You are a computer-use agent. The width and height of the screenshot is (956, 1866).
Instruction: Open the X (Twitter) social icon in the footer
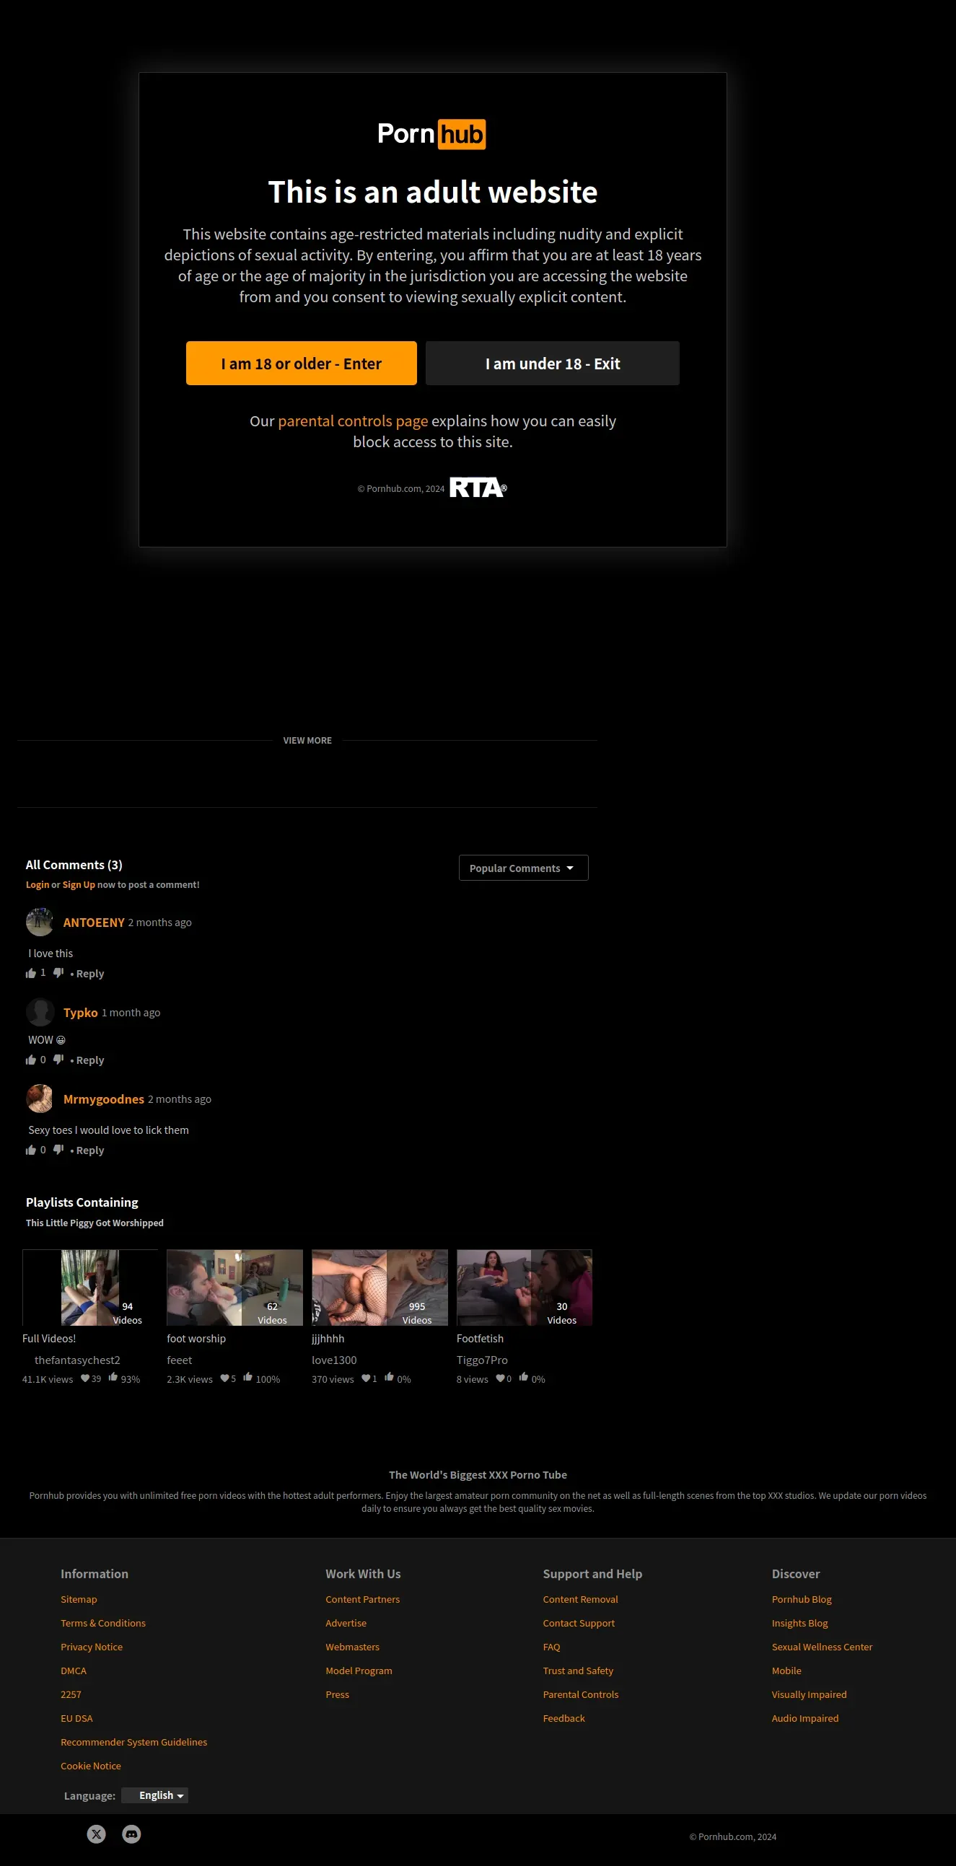[x=97, y=1834]
